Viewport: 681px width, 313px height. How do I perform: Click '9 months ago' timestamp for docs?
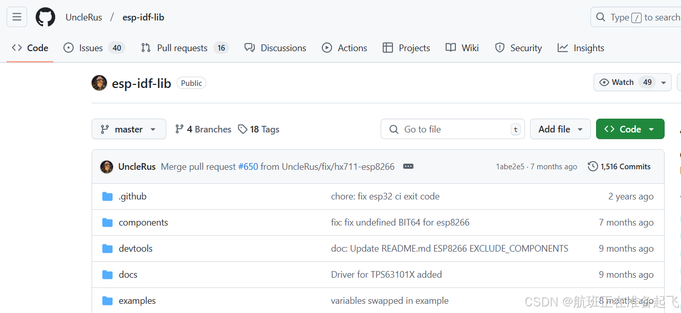(x=626, y=275)
